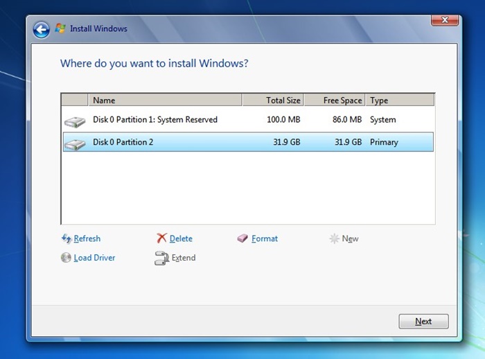The image size is (485, 359).
Task: Select the Disk 0 Partition 2 row
Action: tap(248, 142)
